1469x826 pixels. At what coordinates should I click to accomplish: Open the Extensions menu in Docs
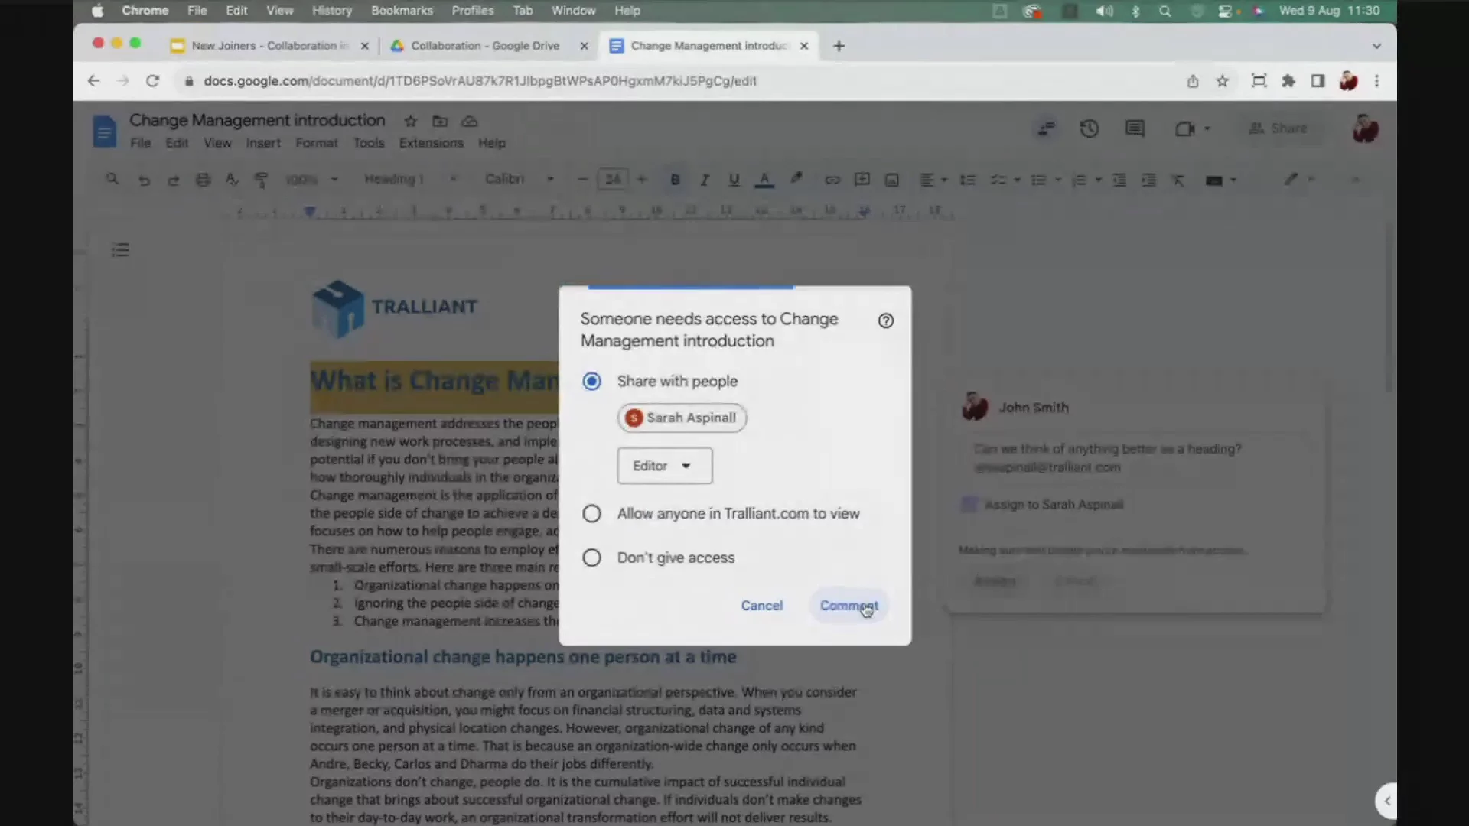point(431,143)
